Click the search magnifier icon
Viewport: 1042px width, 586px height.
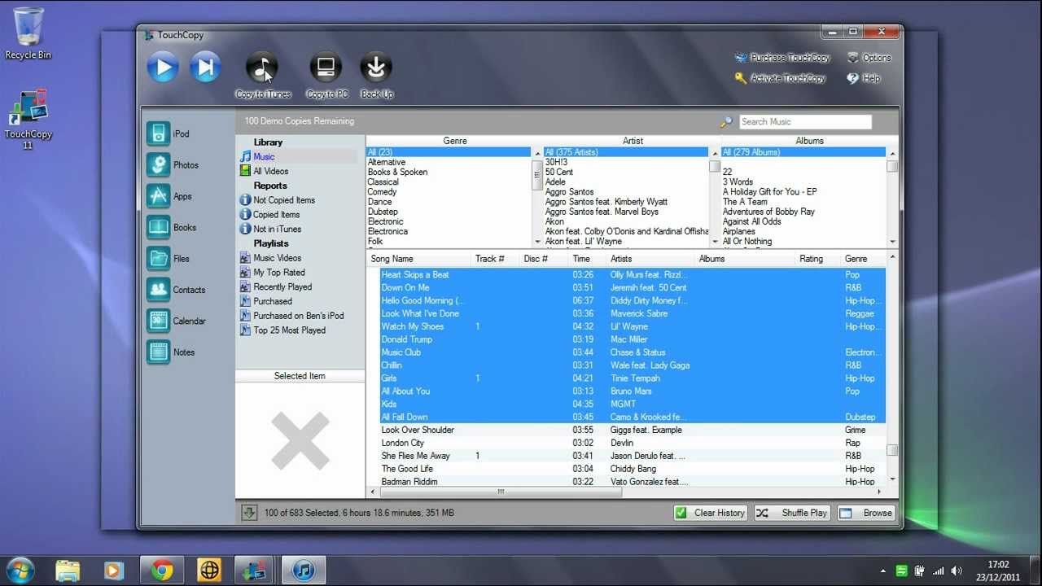726,122
